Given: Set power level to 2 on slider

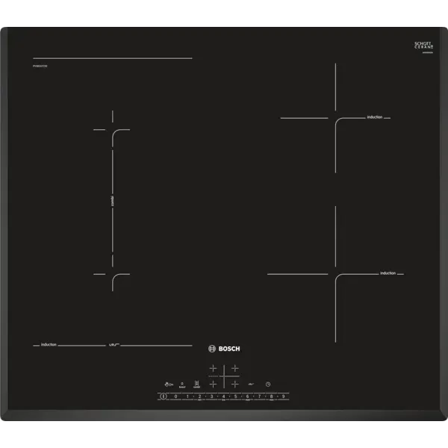Looking at the screenshot, I should pyautogui.click(x=199, y=396).
